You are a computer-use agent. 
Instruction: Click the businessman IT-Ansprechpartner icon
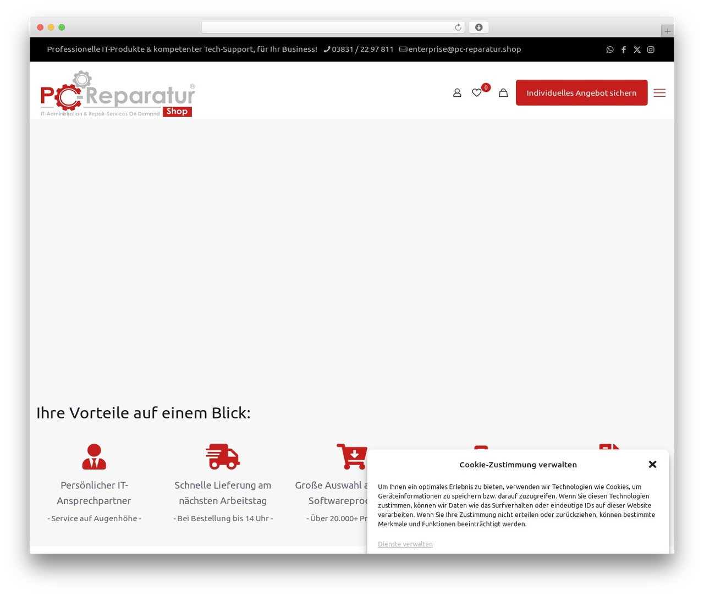pos(94,456)
